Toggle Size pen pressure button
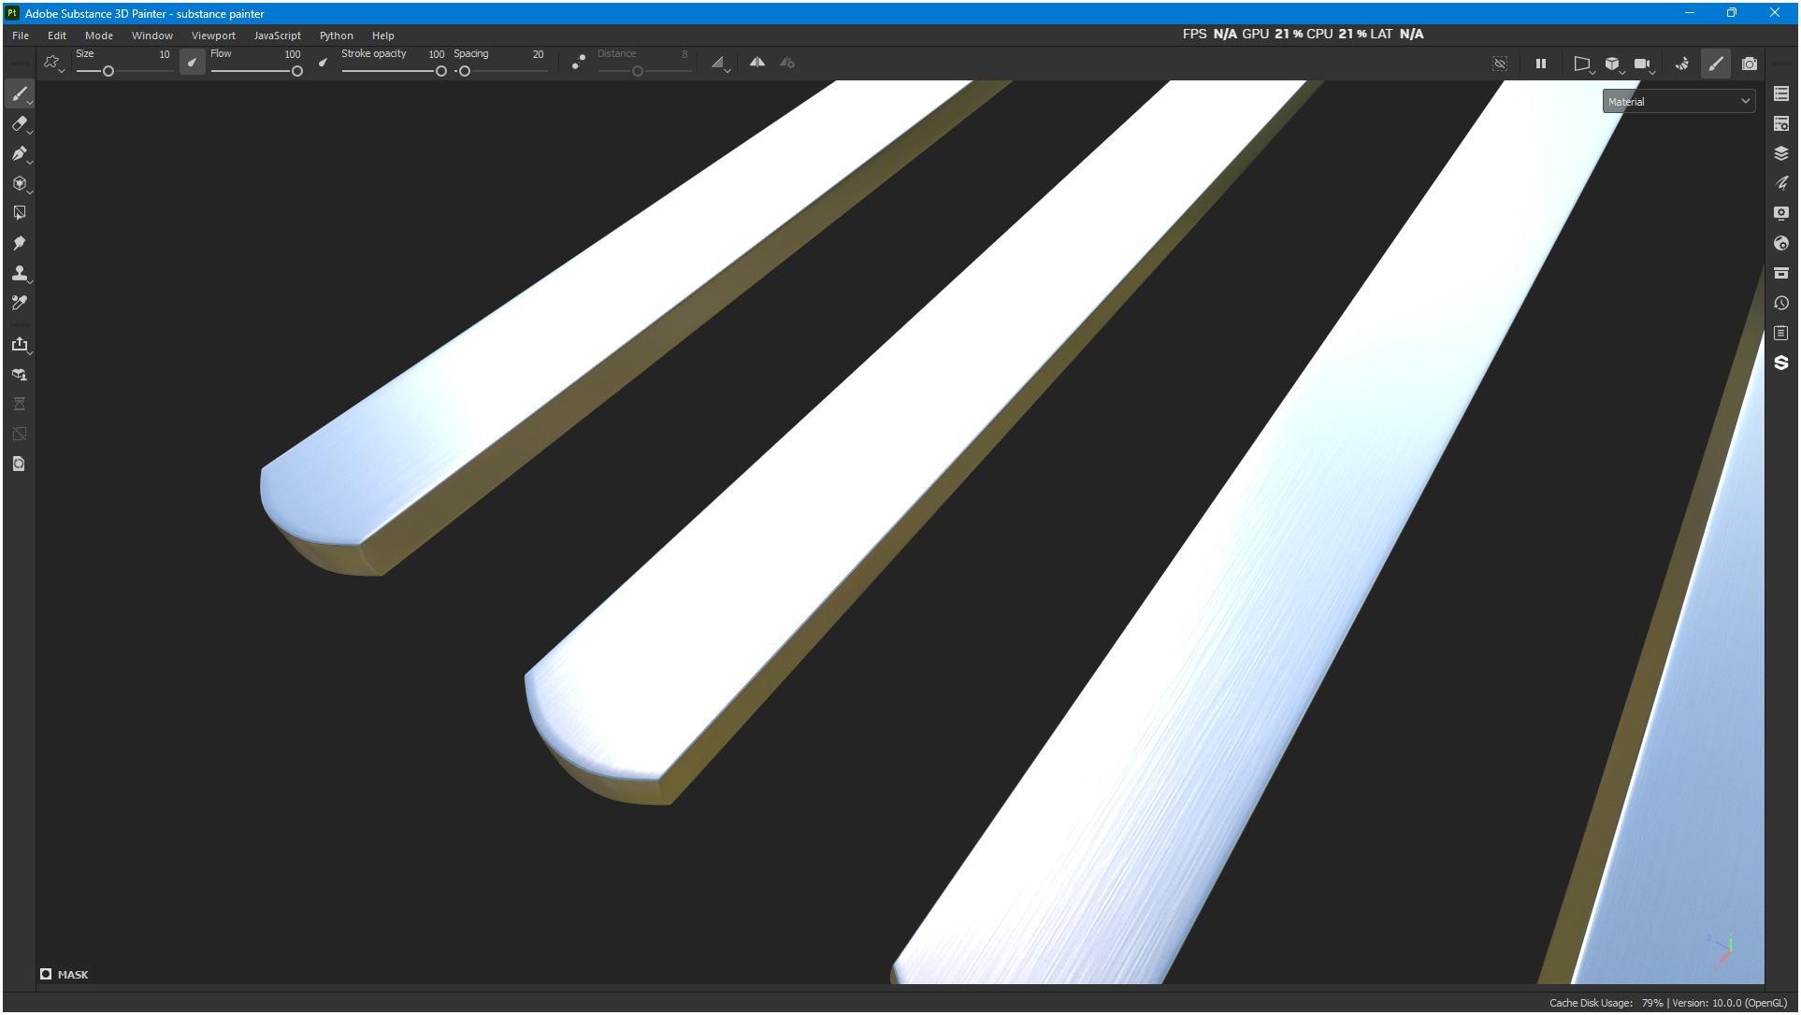The height and width of the screenshot is (1015, 1801). (192, 64)
